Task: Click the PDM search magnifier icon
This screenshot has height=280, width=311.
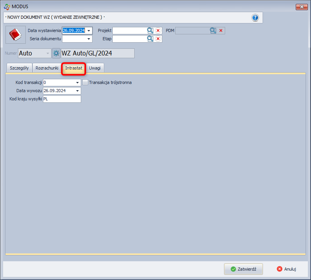Action: [x=213, y=30]
